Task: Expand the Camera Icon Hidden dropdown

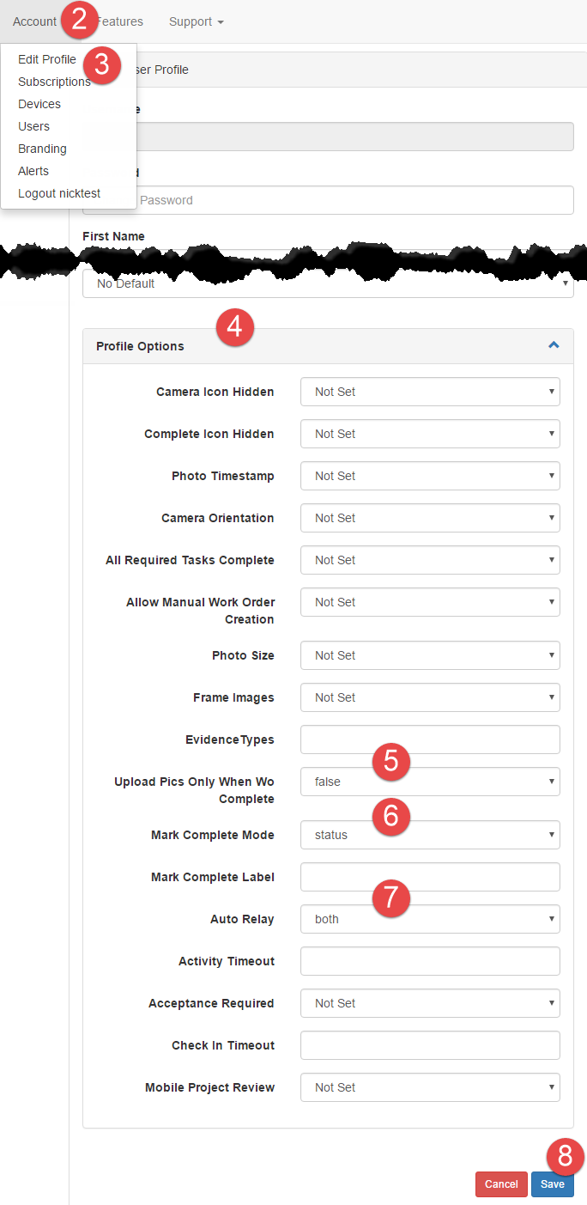Action: tap(430, 392)
